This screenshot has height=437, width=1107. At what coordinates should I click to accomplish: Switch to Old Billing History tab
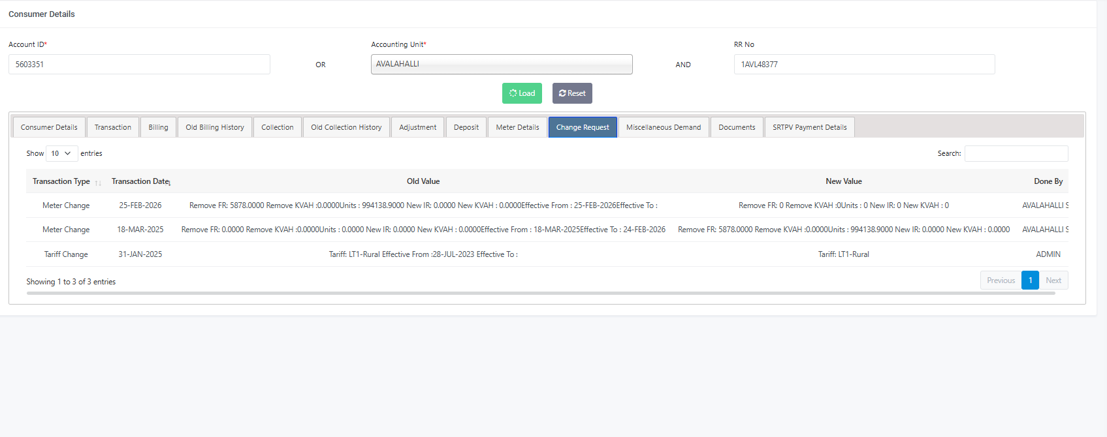coord(215,127)
